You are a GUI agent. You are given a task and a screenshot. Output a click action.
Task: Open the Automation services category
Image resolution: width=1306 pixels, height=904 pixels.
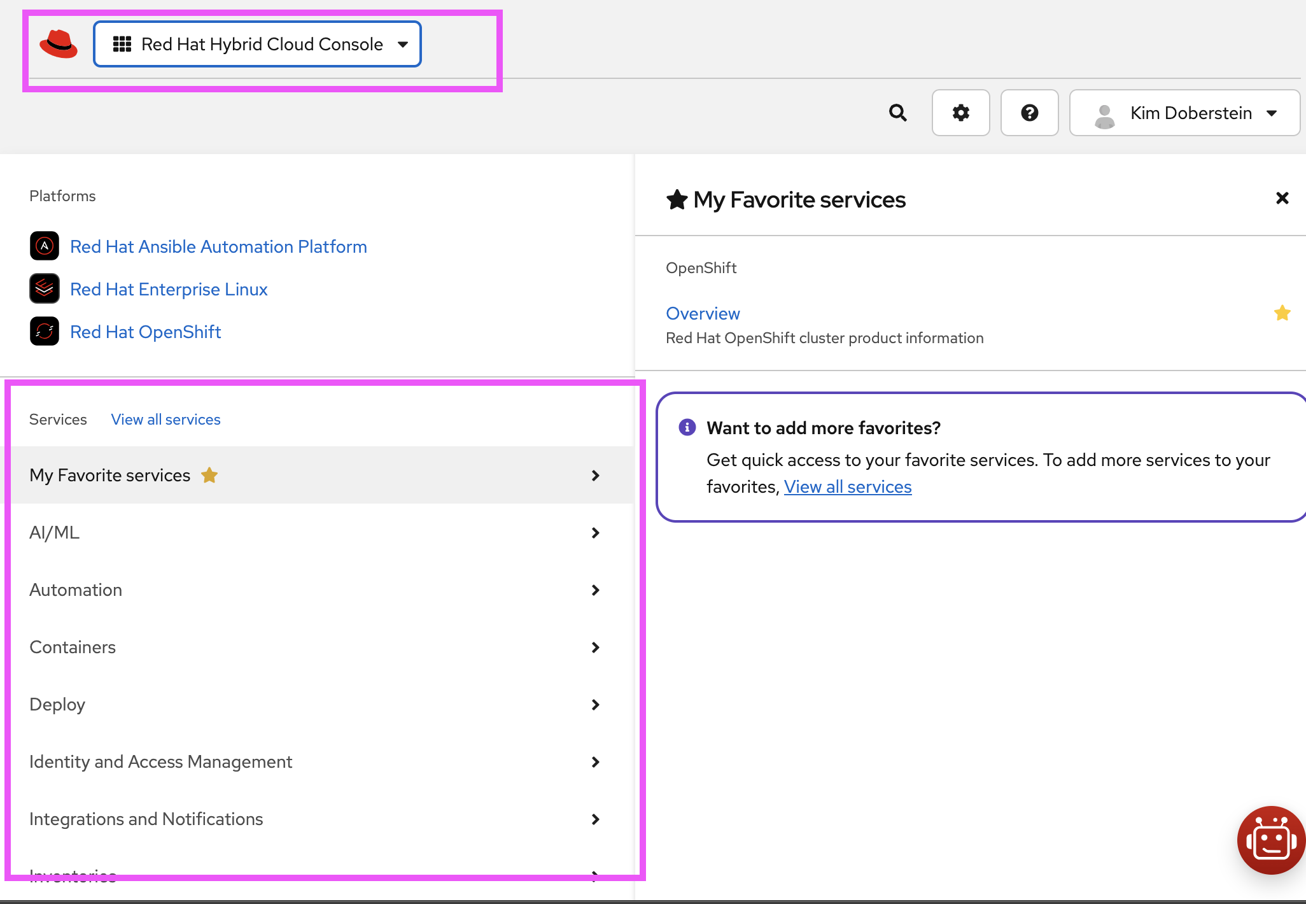(x=315, y=590)
